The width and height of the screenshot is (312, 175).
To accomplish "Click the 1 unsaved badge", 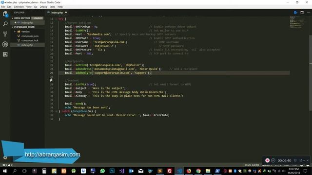I will coord(37,18).
